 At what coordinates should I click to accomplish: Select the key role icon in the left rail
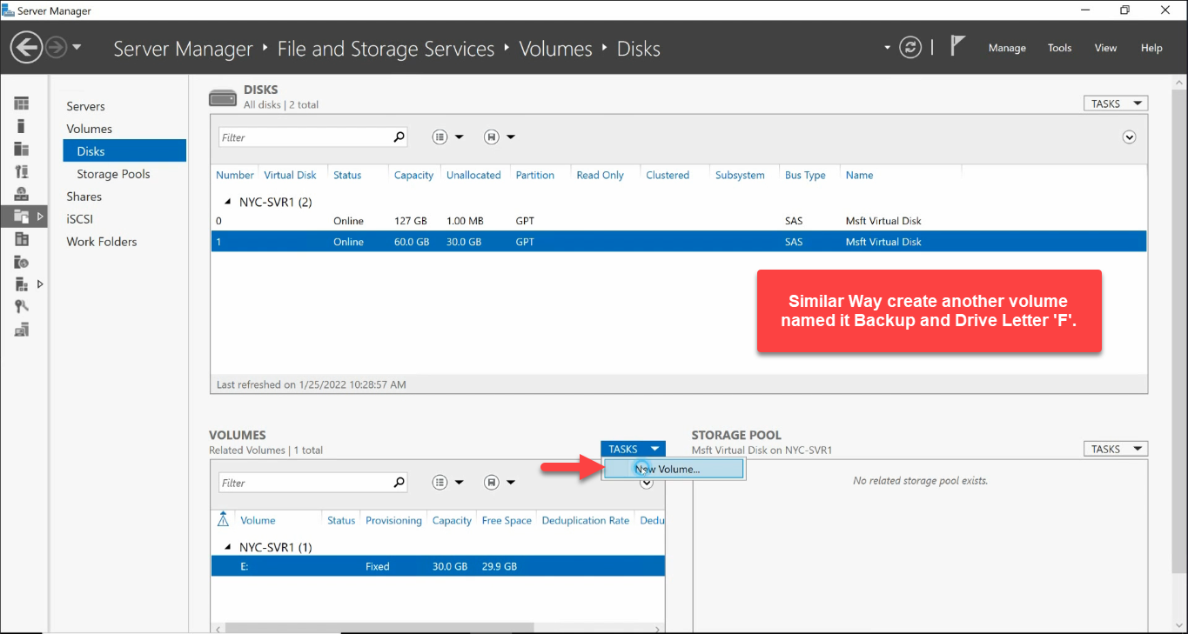[x=22, y=307]
